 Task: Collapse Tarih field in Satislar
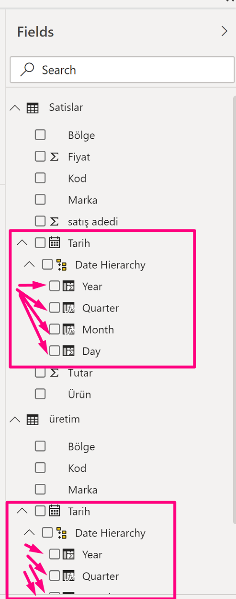pyautogui.click(x=22, y=243)
